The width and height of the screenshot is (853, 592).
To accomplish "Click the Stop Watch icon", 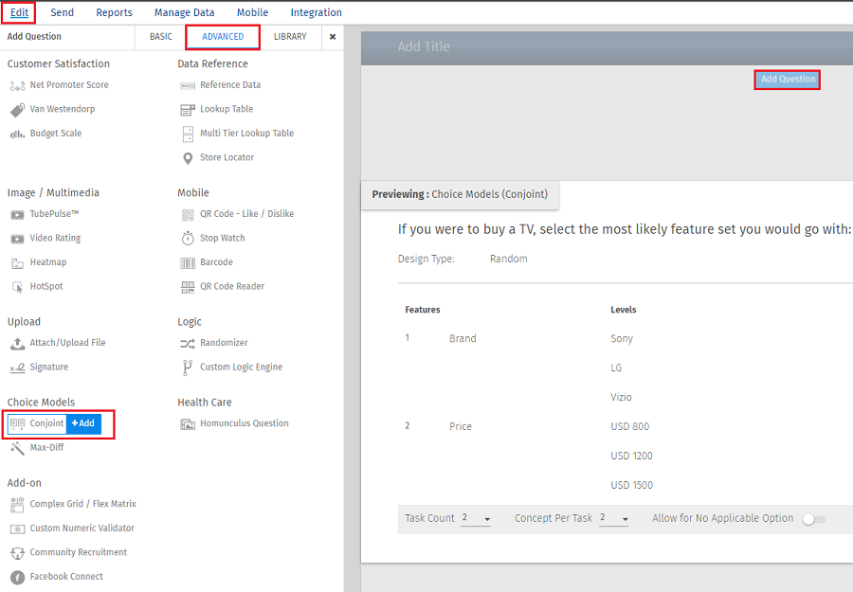I will tap(188, 239).
